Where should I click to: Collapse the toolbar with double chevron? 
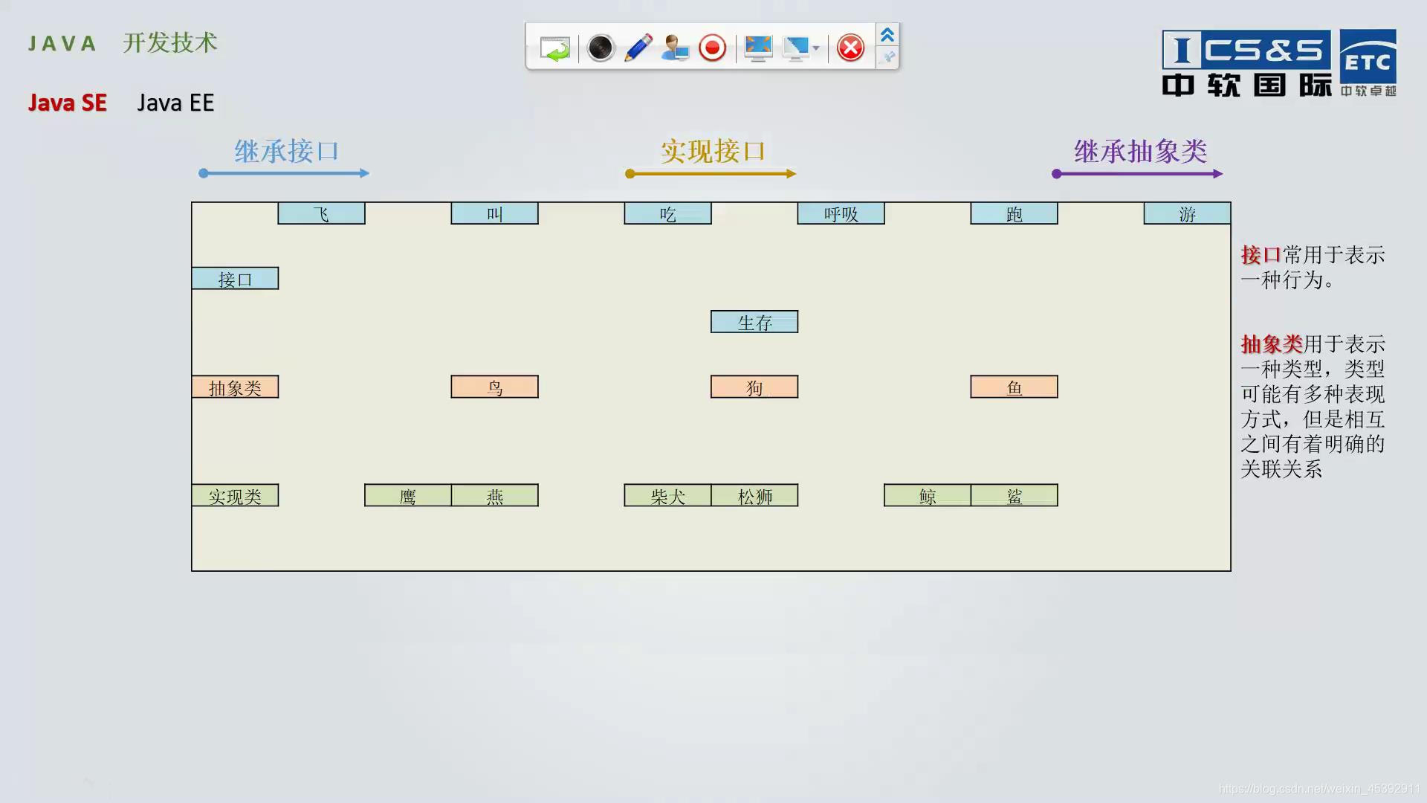click(x=887, y=35)
